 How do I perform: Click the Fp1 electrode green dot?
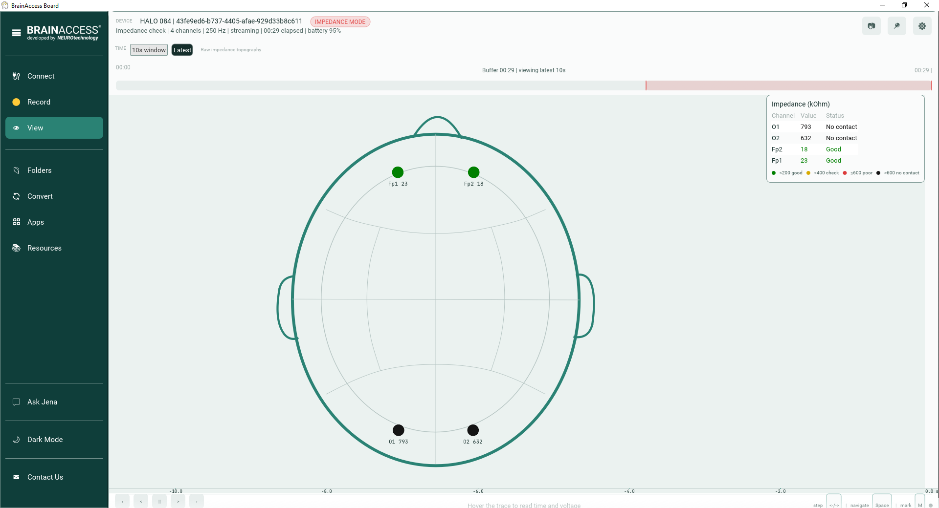point(398,172)
